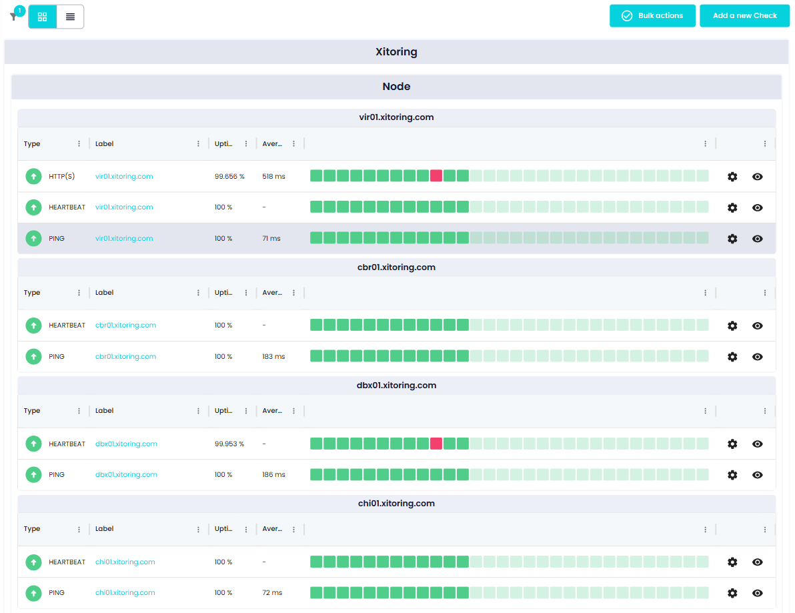The image size is (795, 613).
Task: Click up-status arrow icon for cbr01 HEARTBEAT
Action: pyautogui.click(x=33, y=326)
